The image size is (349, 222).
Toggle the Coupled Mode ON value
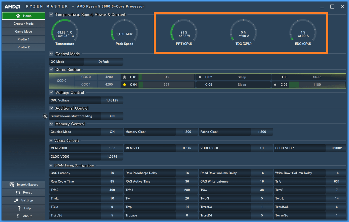(112, 132)
